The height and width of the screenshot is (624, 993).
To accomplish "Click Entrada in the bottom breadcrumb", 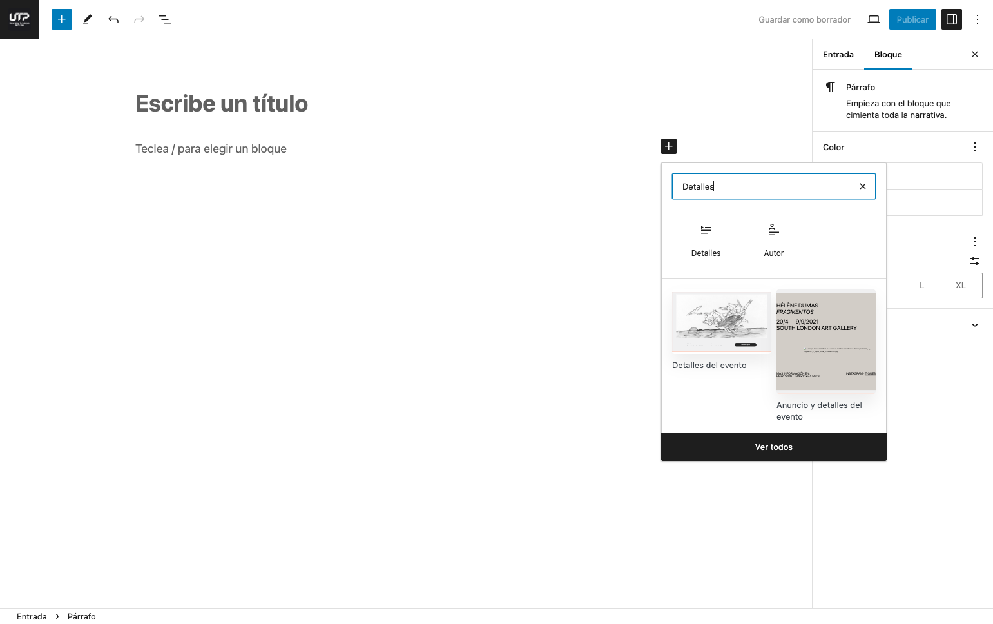I will [x=32, y=616].
